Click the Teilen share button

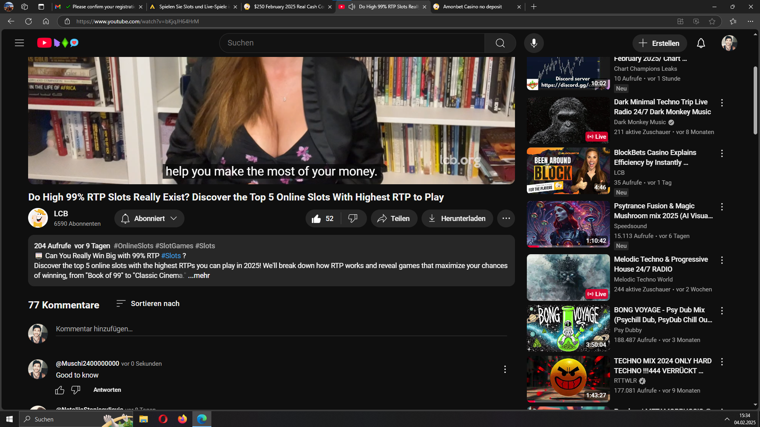pos(394,219)
